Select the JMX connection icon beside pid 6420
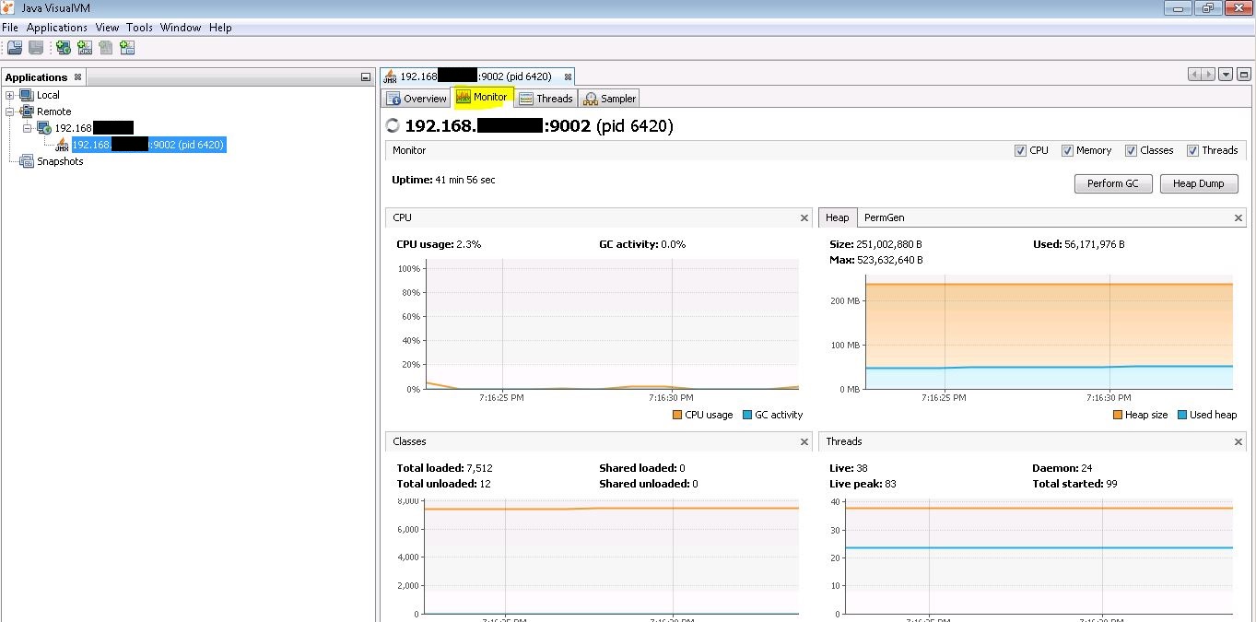The image size is (1256, 622). coord(62,146)
